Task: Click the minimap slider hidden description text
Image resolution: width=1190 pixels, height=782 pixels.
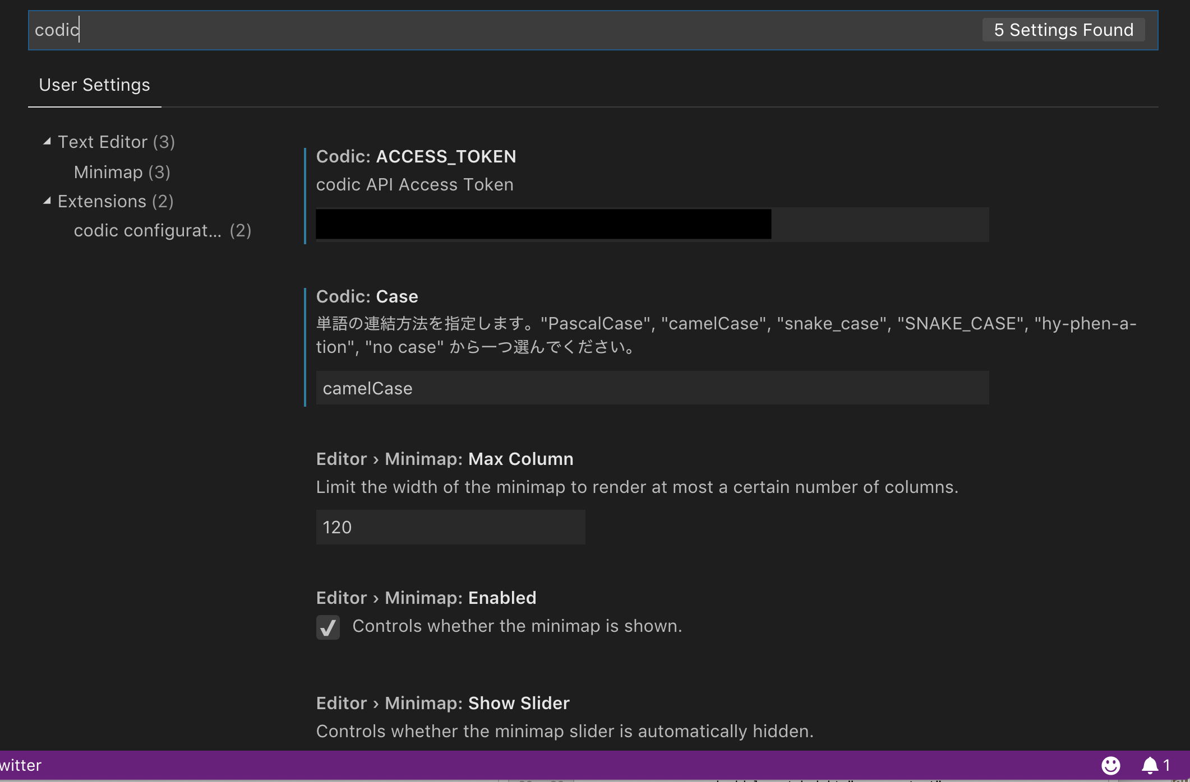Action: pyautogui.click(x=565, y=731)
